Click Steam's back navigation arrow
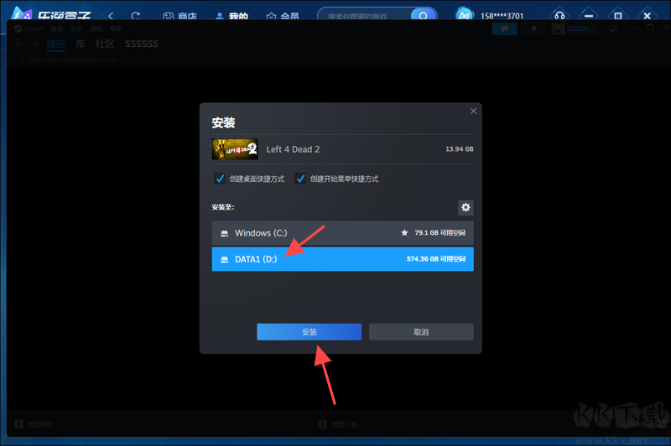This screenshot has width=671, height=446. pos(18,44)
